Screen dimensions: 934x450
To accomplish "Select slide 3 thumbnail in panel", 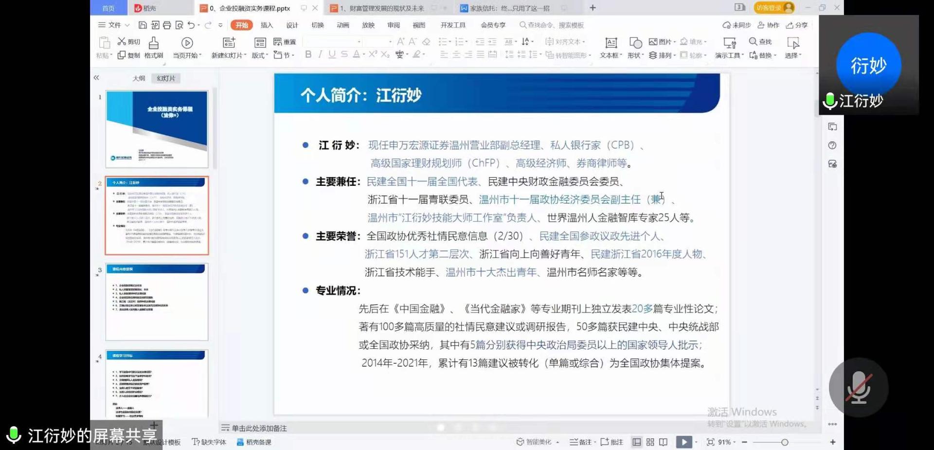I will click(x=157, y=302).
